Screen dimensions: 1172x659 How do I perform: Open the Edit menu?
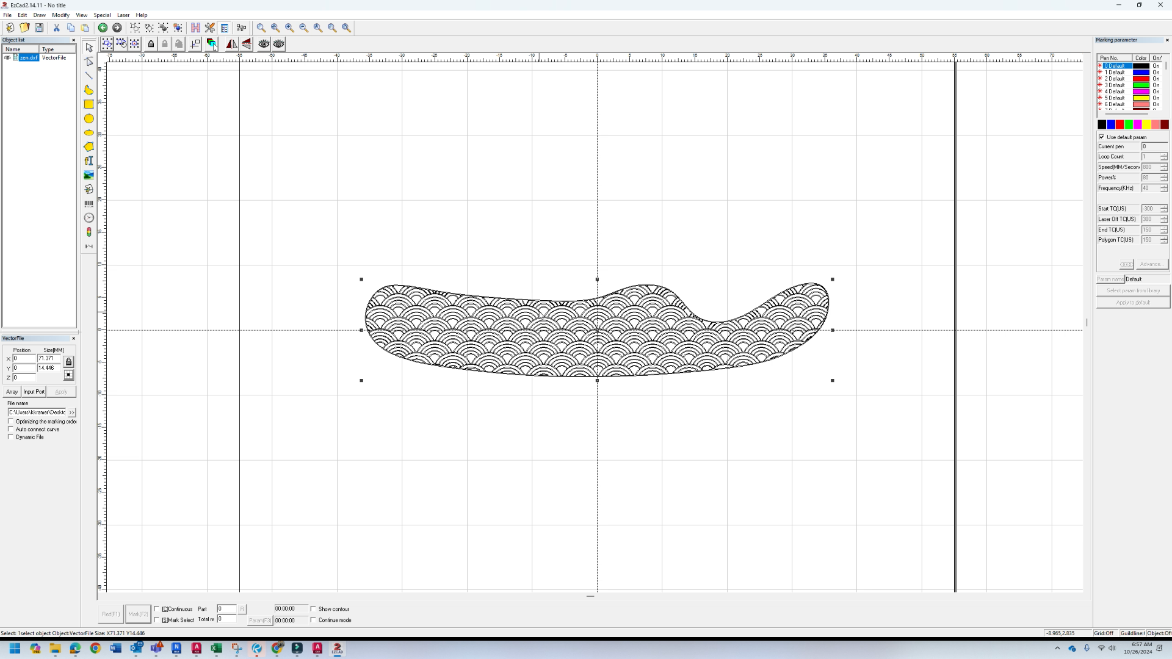click(23, 15)
